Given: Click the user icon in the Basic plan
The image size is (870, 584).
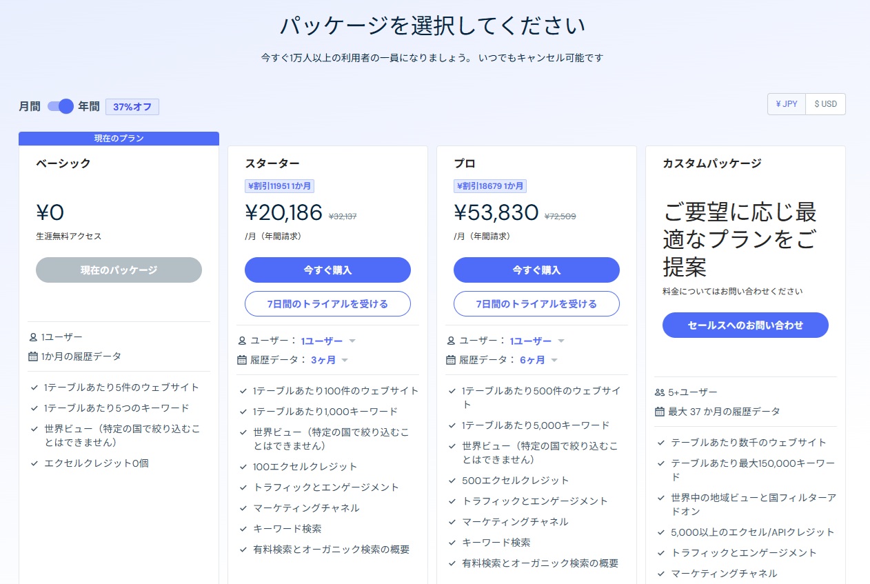Looking at the screenshot, I should click(x=33, y=337).
